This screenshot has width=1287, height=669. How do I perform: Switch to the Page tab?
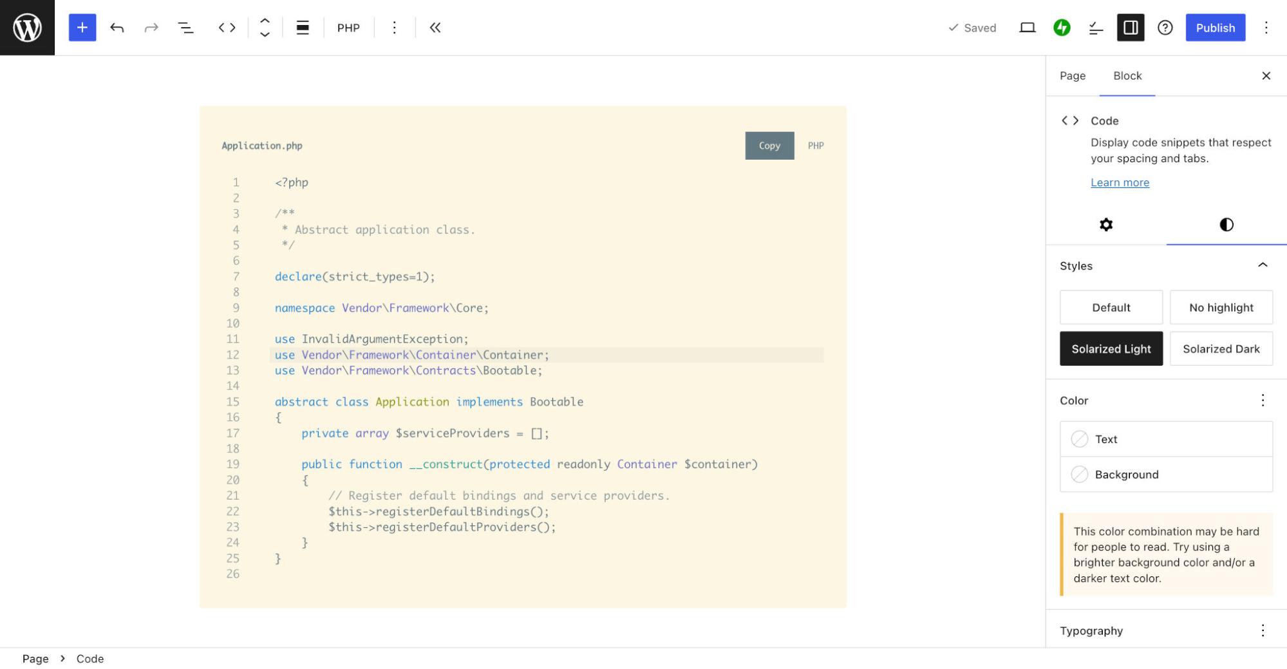pos(1072,76)
